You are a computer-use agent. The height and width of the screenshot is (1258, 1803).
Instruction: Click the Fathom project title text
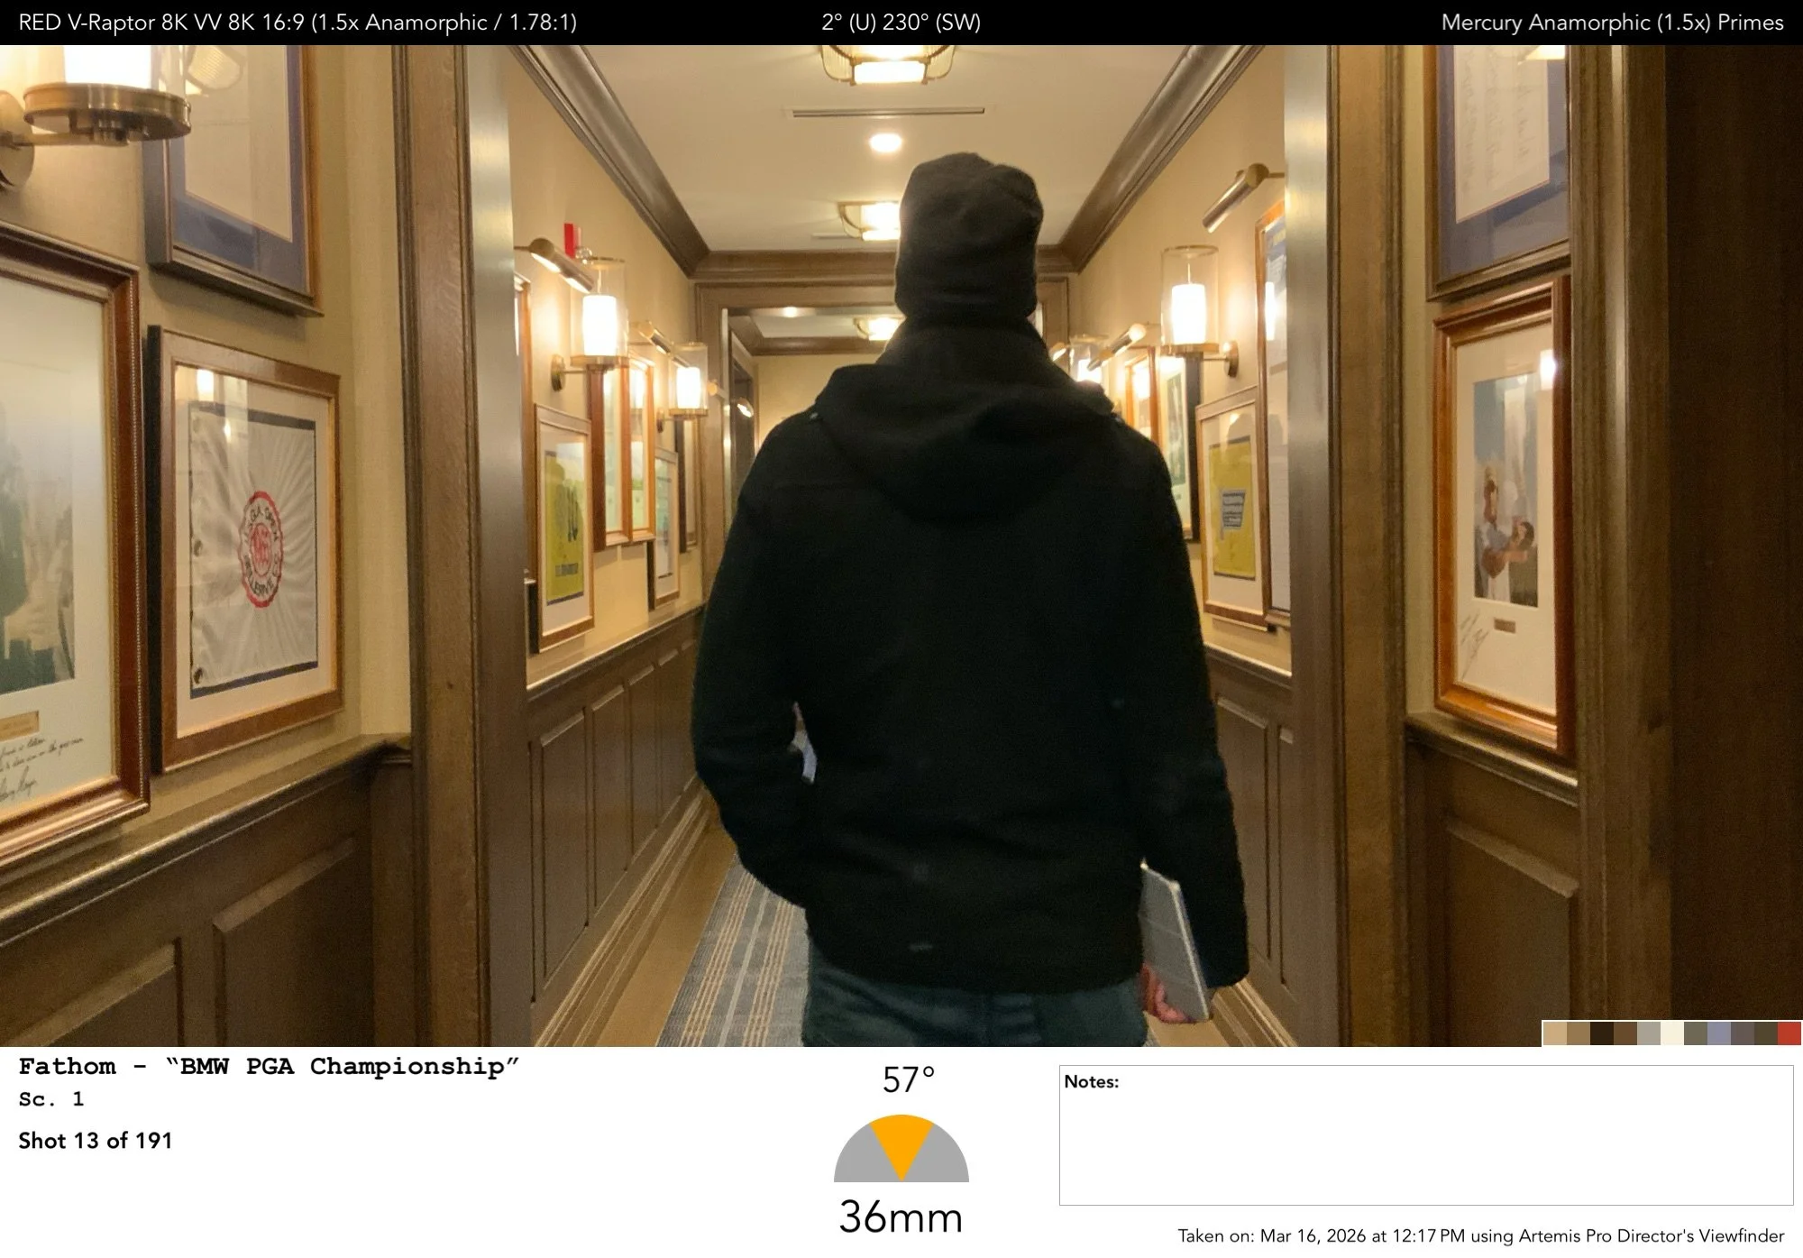click(x=269, y=1067)
